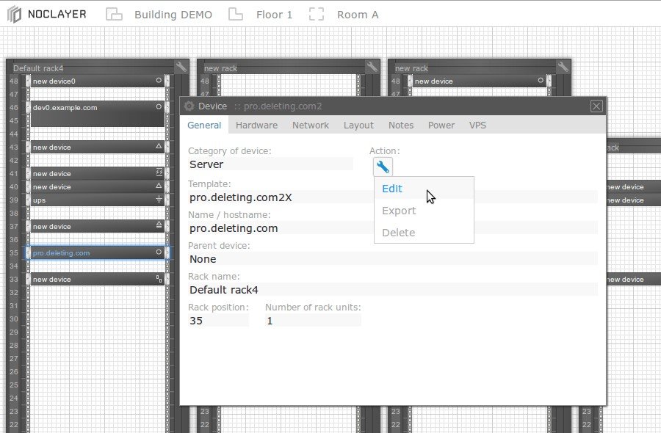Click Rack name value Default rack4
This screenshot has width=661, height=433.
coord(393,289)
